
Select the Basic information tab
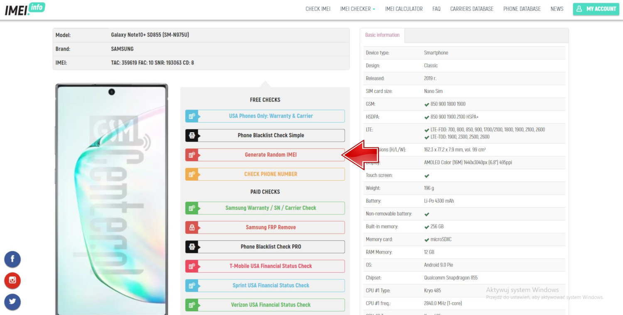(382, 35)
